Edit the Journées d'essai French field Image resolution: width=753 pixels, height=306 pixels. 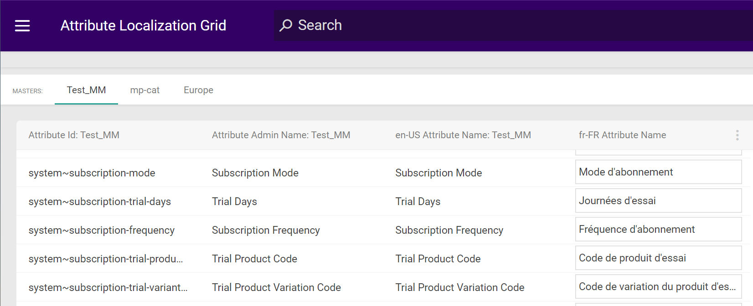[658, 201]
